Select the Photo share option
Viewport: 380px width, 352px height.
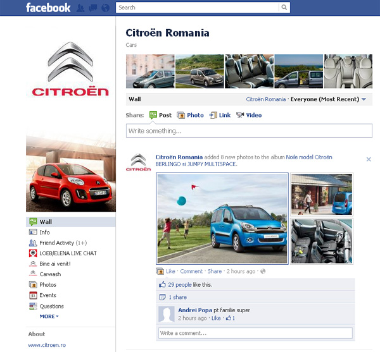(190, 115)
